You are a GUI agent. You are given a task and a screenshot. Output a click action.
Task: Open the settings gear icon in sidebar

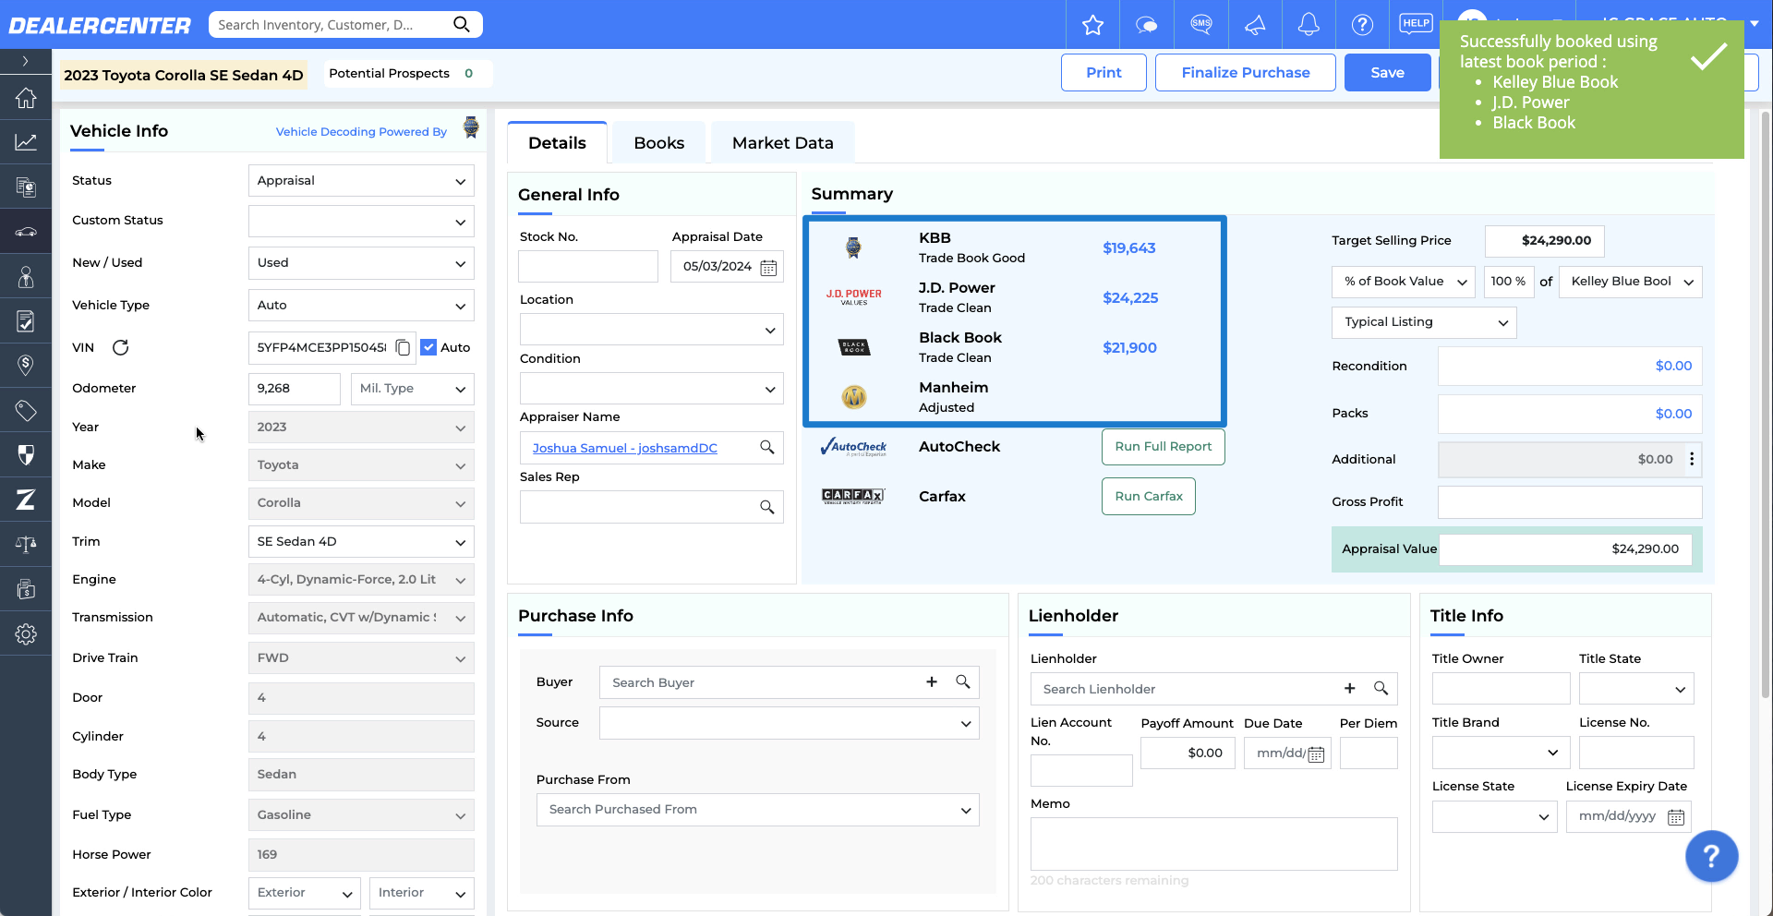click(26, 634)
